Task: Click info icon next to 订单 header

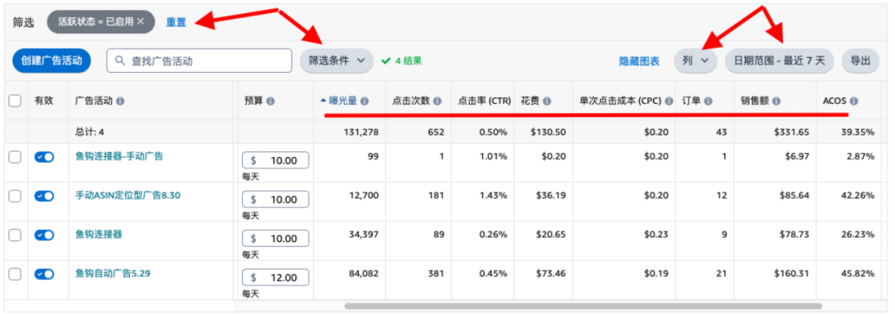Action: [x=708, y=102]
